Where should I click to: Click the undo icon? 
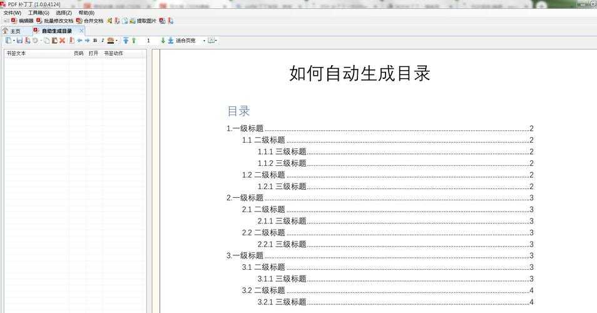coord(35,40)
